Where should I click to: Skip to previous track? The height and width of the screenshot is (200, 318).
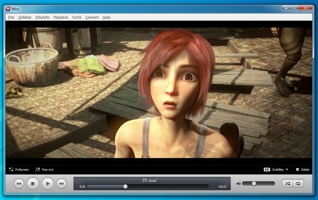19,184
